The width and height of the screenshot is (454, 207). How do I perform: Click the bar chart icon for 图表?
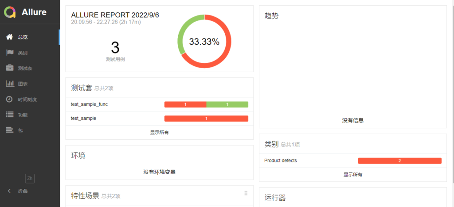(9, 84)
